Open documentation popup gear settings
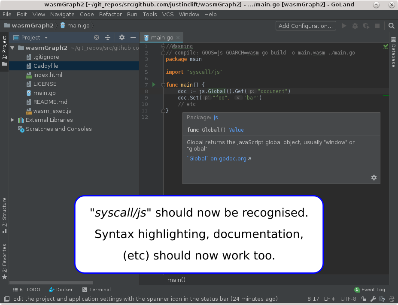Image resolution: width=398 pixels, height=305 pixels. coord(374,178)
